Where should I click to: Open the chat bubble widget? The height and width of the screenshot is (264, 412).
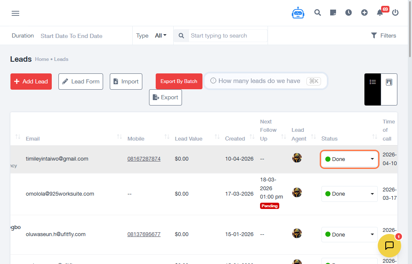389,246
